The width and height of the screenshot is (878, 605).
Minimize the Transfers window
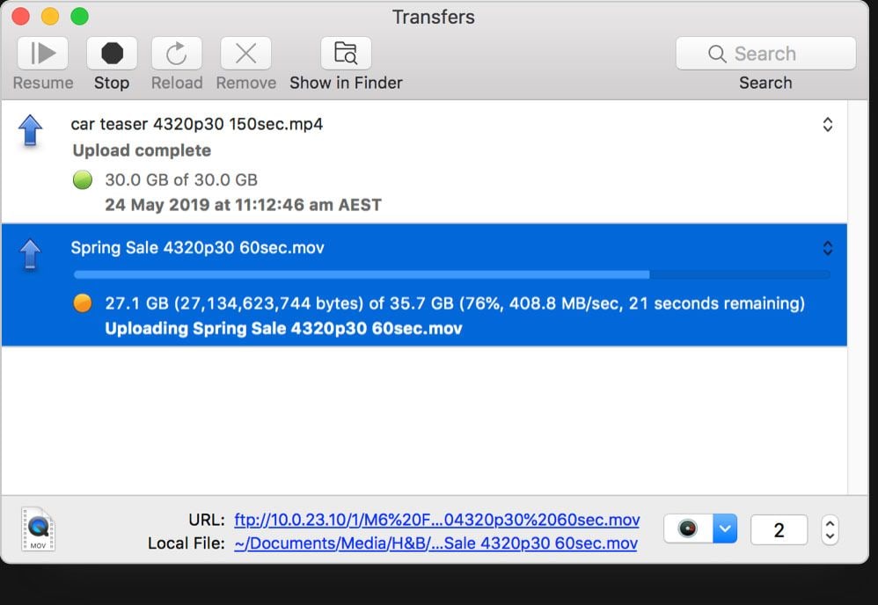click(x=50, y=16)
